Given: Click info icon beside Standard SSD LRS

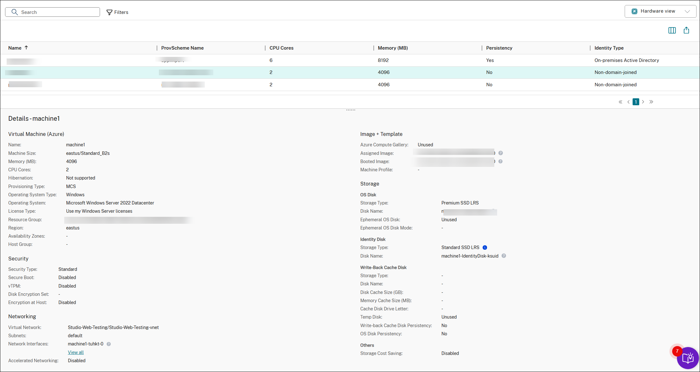Looking at the screenshot, I should click(x=484, y=247).
